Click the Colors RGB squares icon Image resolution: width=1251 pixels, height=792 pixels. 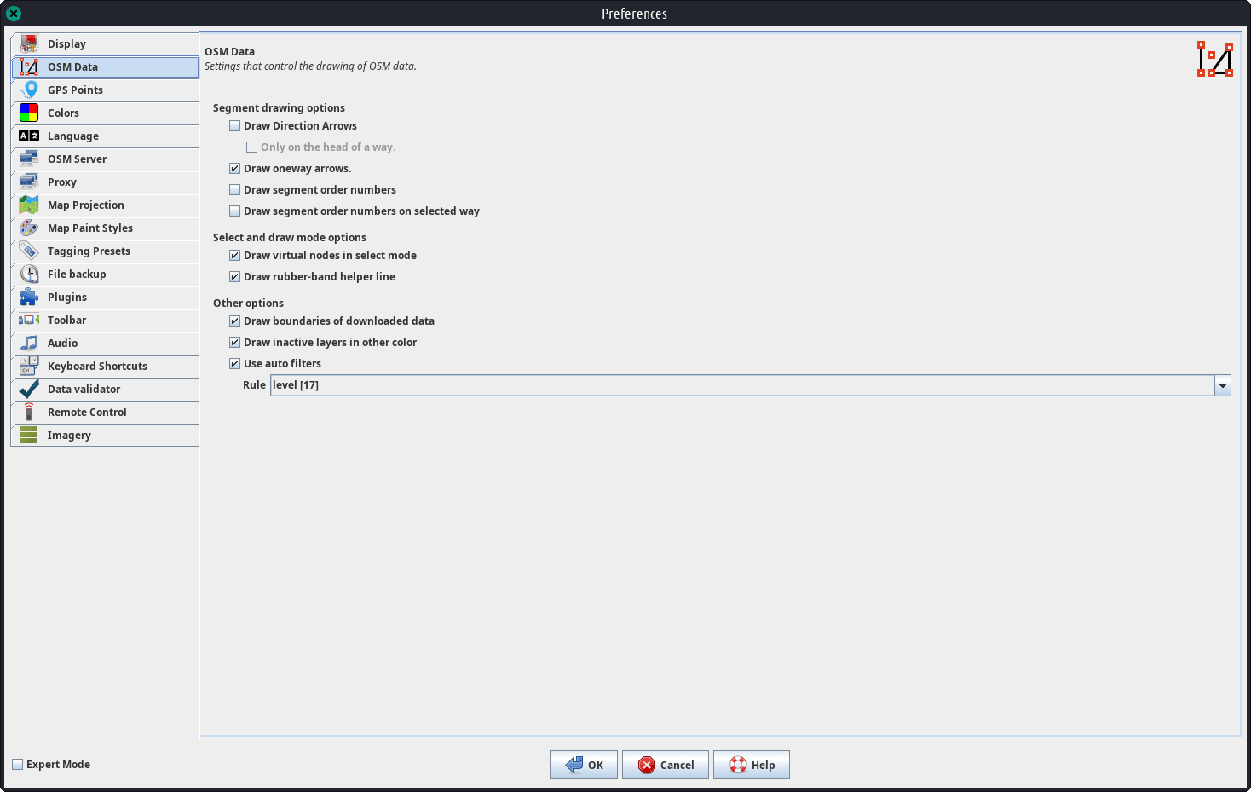click(29, 113)
